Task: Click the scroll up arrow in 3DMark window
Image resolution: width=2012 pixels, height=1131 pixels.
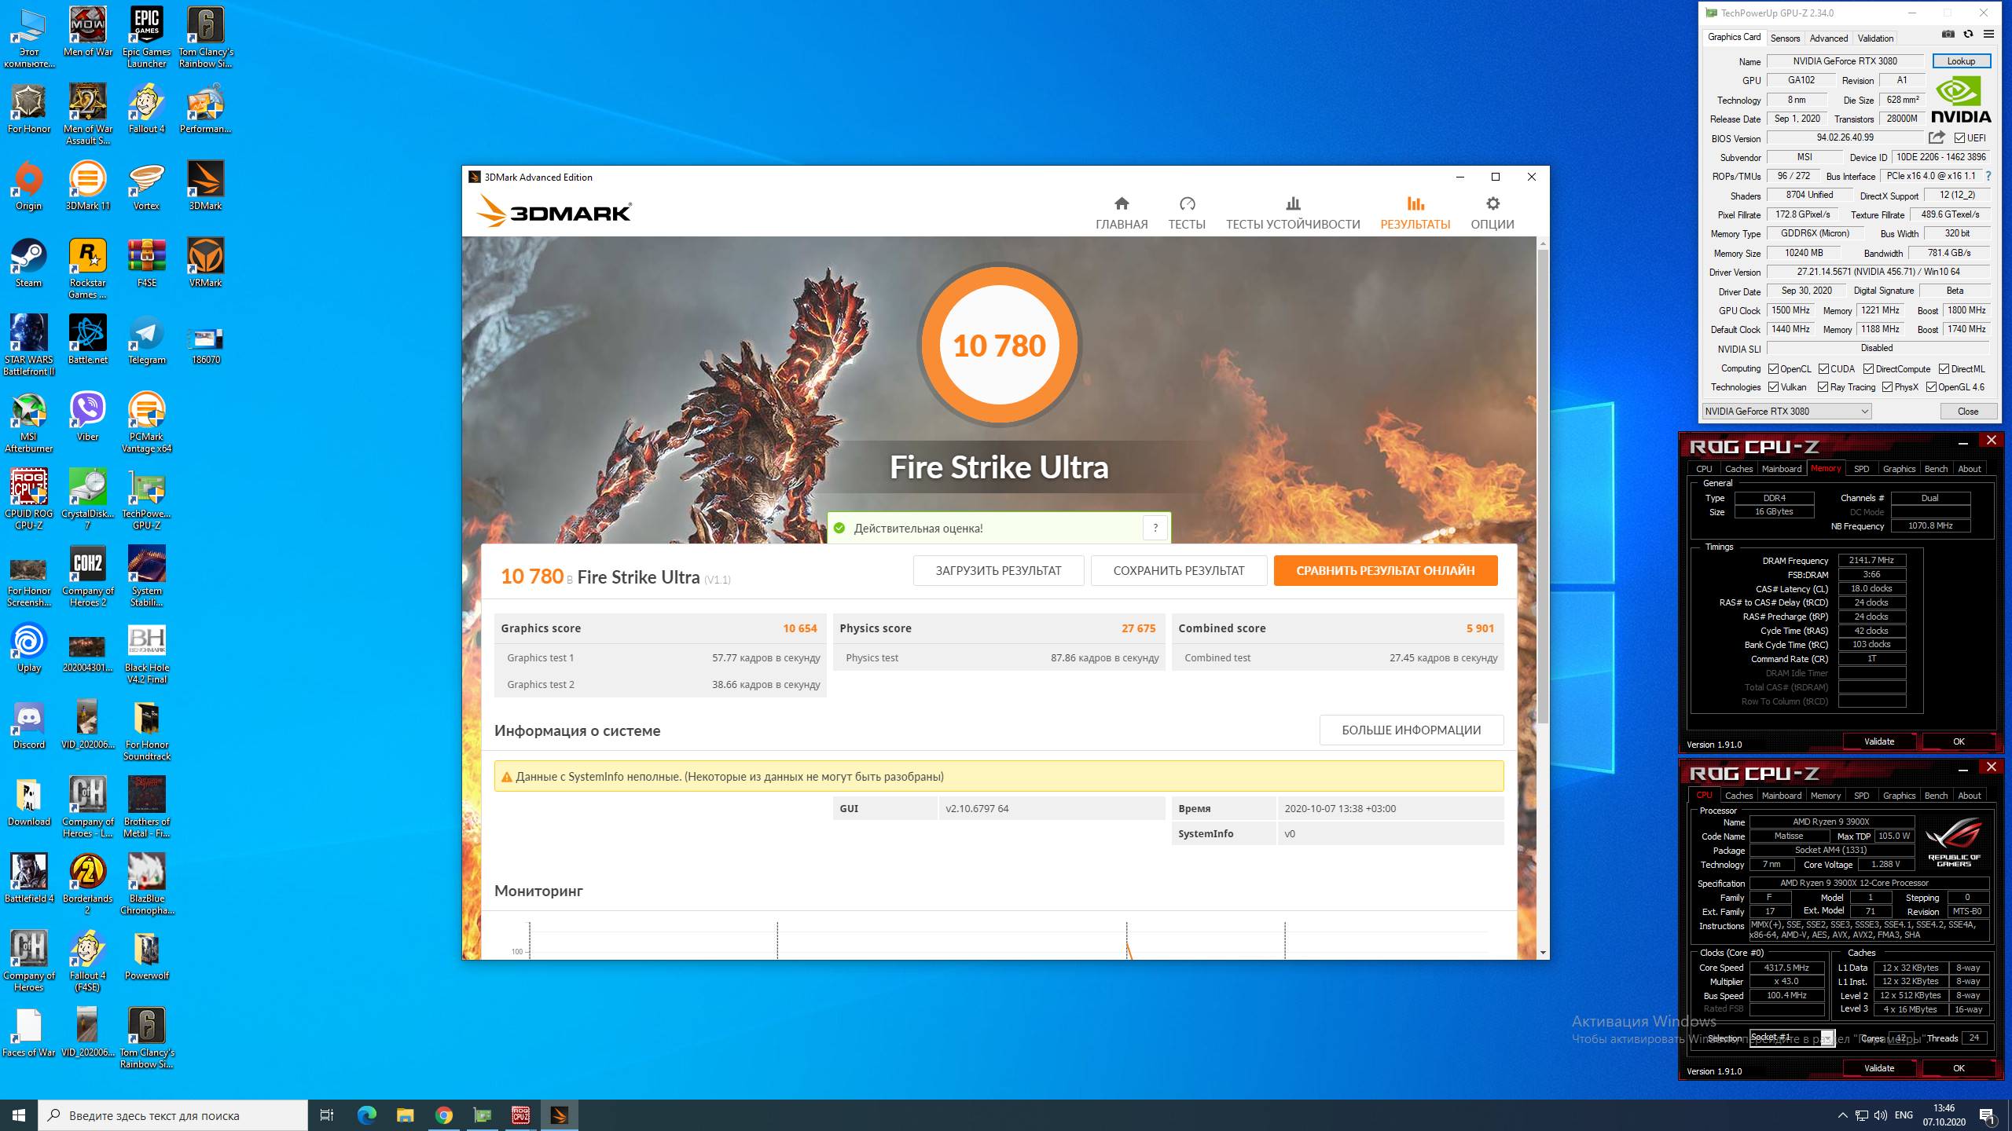Action: [x=1543, y=244]
